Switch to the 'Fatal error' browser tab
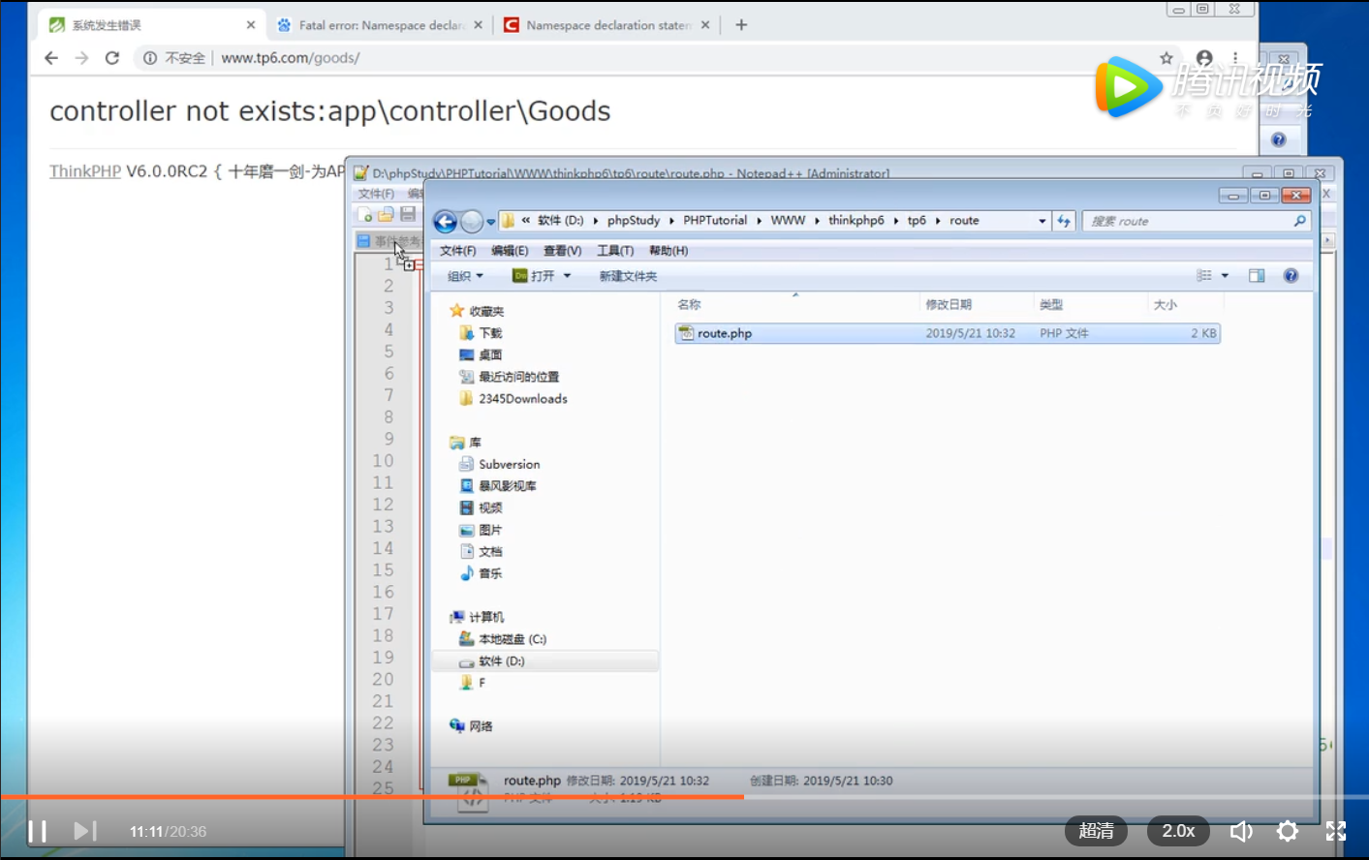Viewport: 1369px width, 860px height. [x=380, y=25]
